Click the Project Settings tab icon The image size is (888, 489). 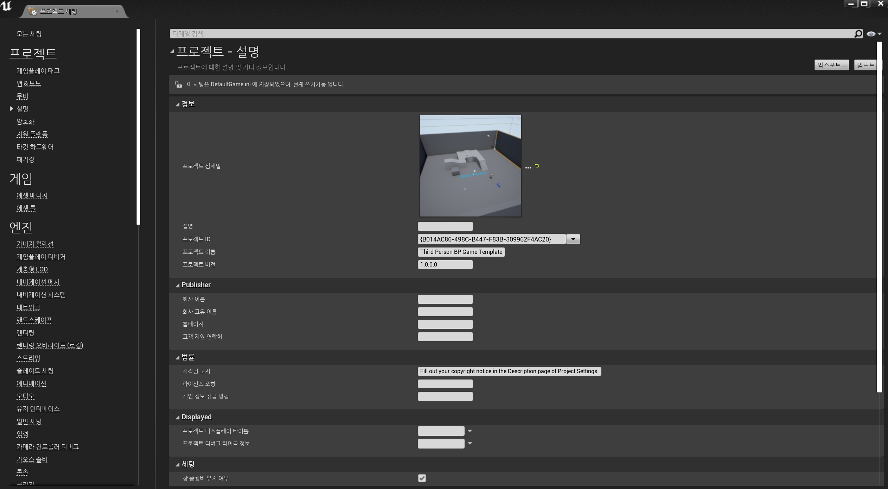click(32, 11)
